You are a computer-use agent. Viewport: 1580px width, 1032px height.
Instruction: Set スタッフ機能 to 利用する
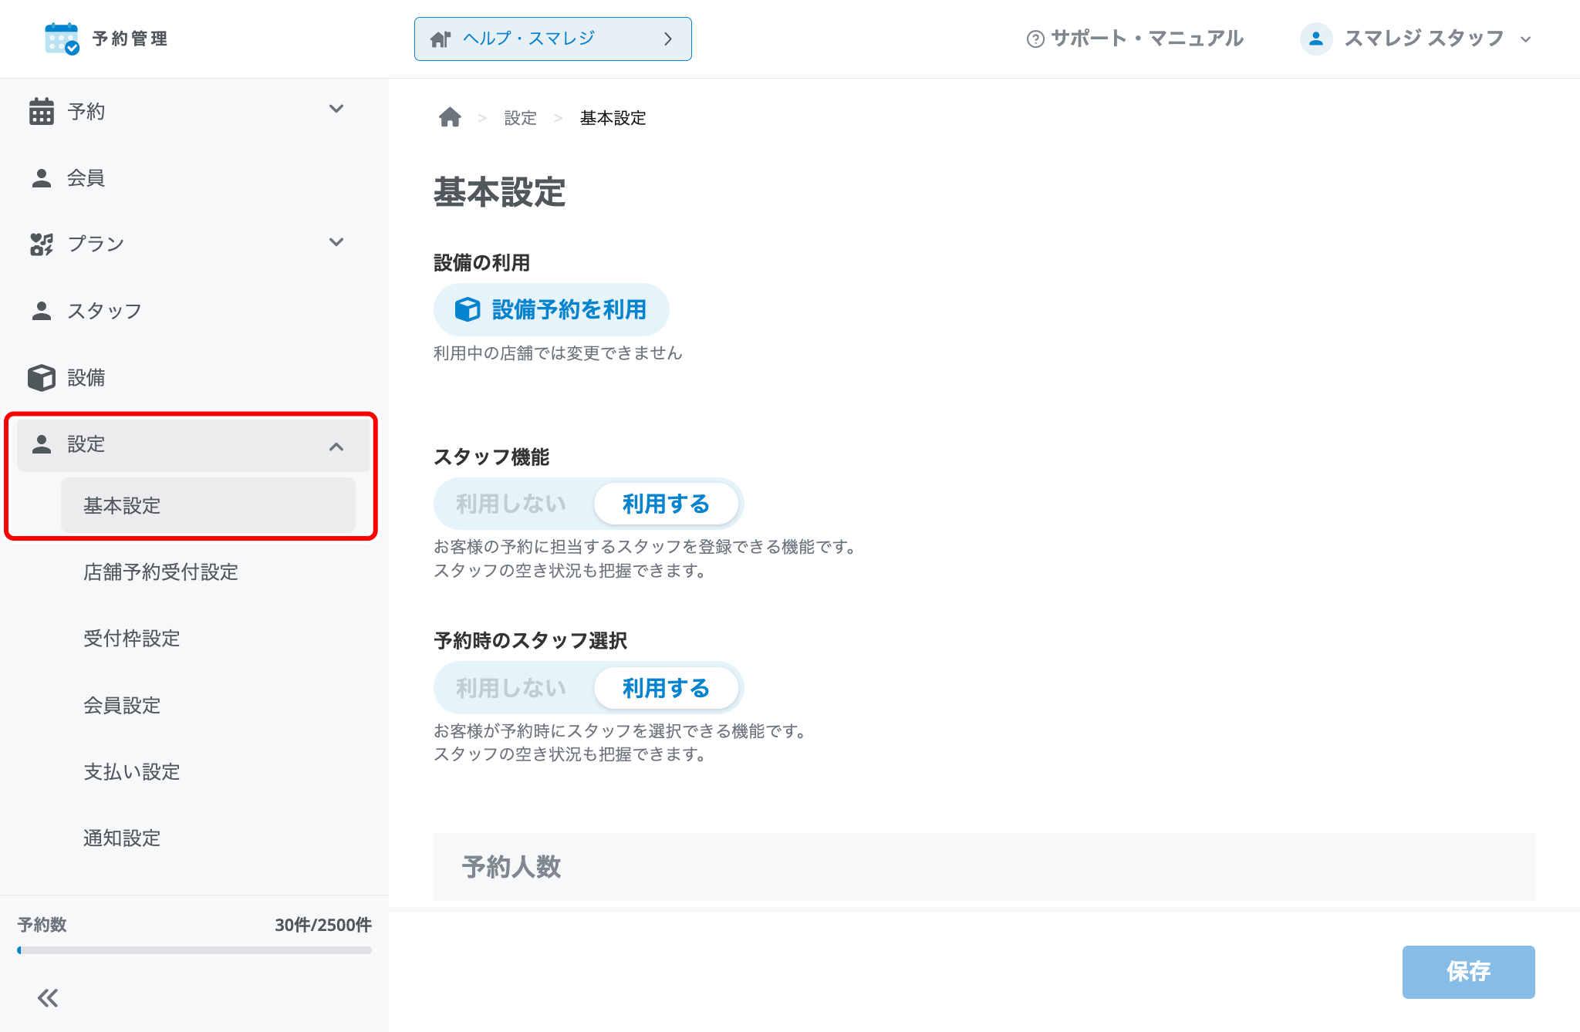coord(666,504)
